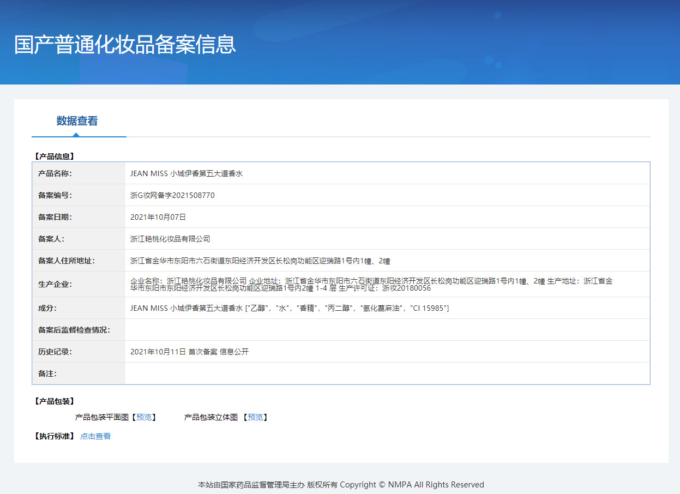This screenshot has height=494, width=680.
Task: Click the 备案人 value 浙江艳桃化妆品有限公司
Action: tap(170, 239)
